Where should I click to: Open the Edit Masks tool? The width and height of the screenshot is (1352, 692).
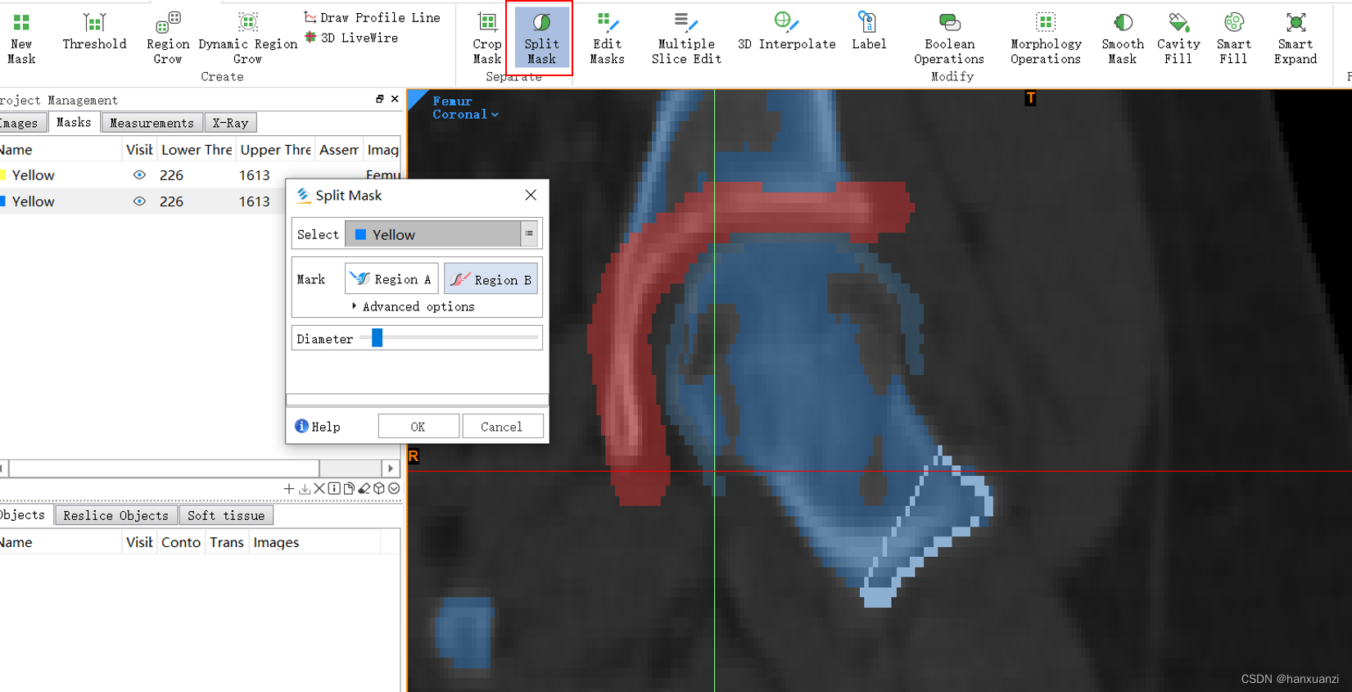click(x=607, y=38)
